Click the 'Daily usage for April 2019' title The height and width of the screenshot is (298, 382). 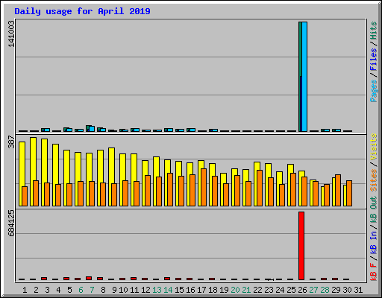point(82,11)
